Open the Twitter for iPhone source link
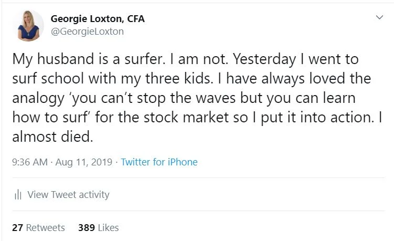The height and width of the screenshot is (241, 394). tap(159, 162)
